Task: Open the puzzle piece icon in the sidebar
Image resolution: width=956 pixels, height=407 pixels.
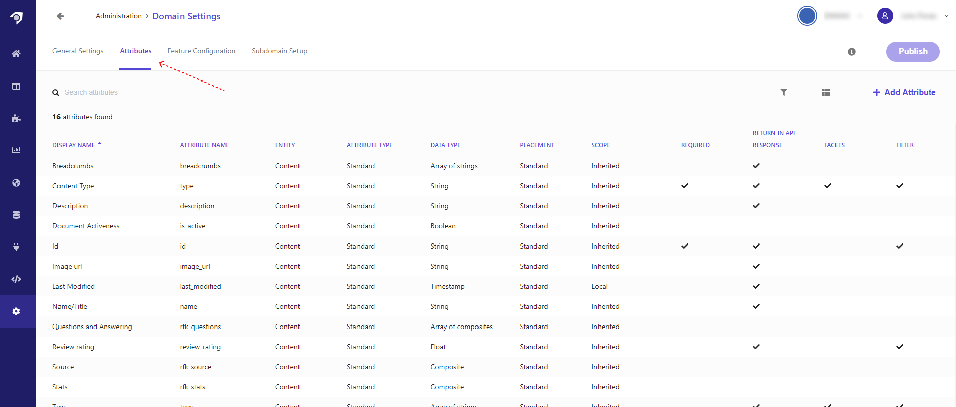Action: coord(16,118)
